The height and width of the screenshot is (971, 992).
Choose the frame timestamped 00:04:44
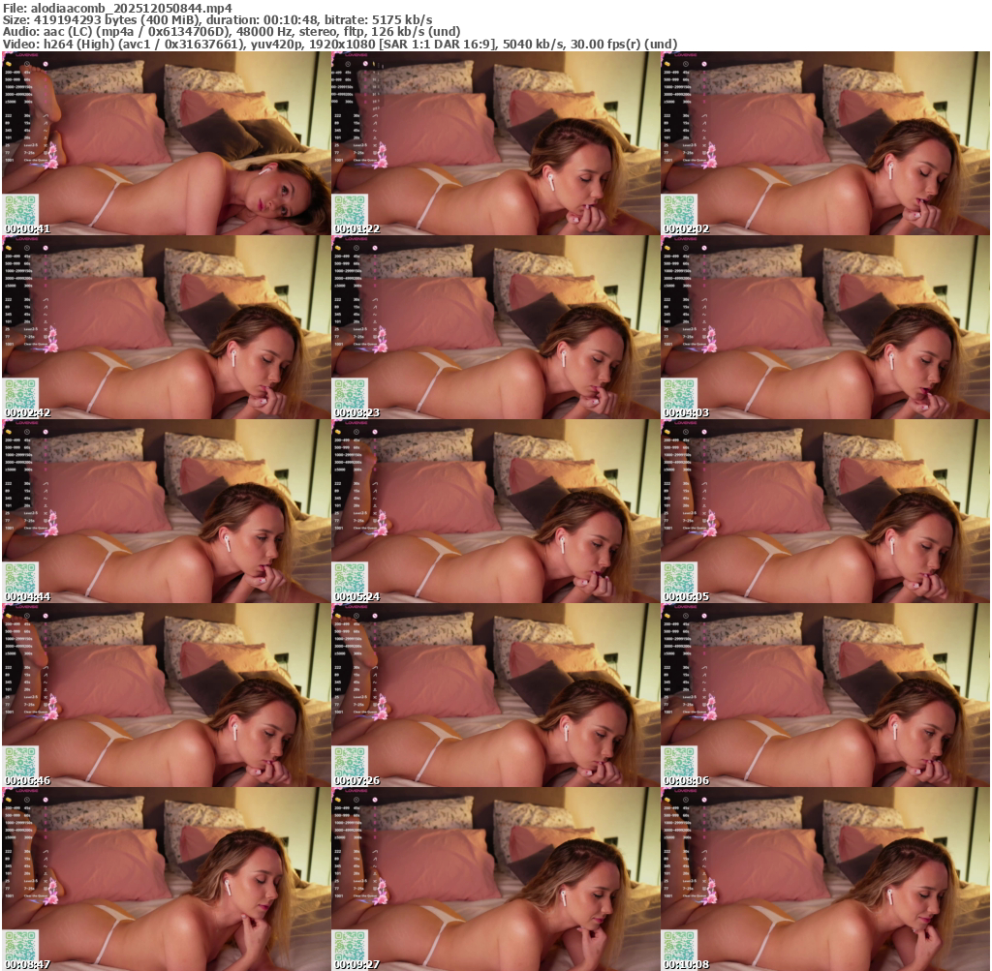pos(167,511)
